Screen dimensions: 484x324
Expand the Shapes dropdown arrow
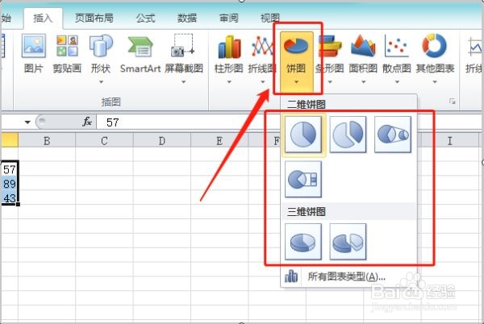pyautogui.click(x=101, y=82)
